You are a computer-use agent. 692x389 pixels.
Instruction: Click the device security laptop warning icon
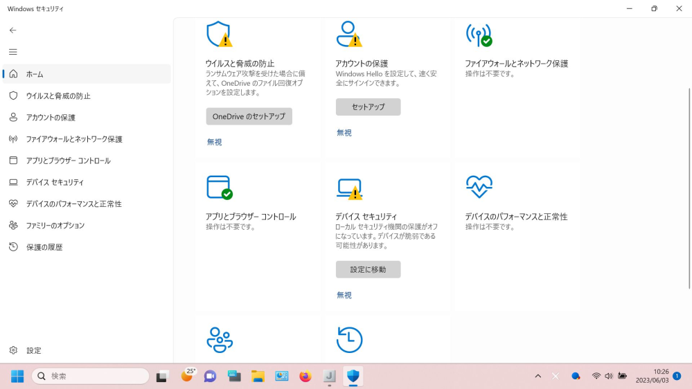click(x=349, y=189)
